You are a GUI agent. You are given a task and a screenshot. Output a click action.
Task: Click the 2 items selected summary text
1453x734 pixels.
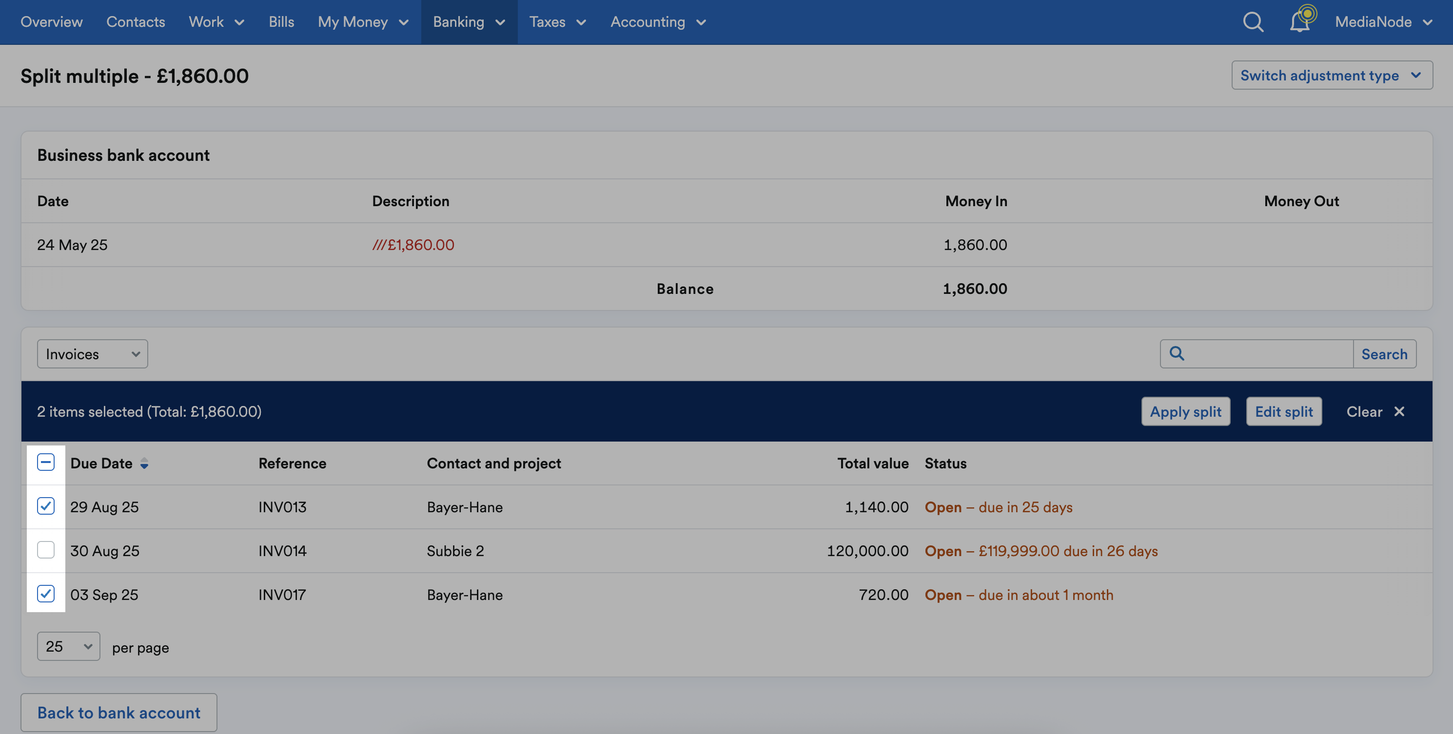pos(149,411)
